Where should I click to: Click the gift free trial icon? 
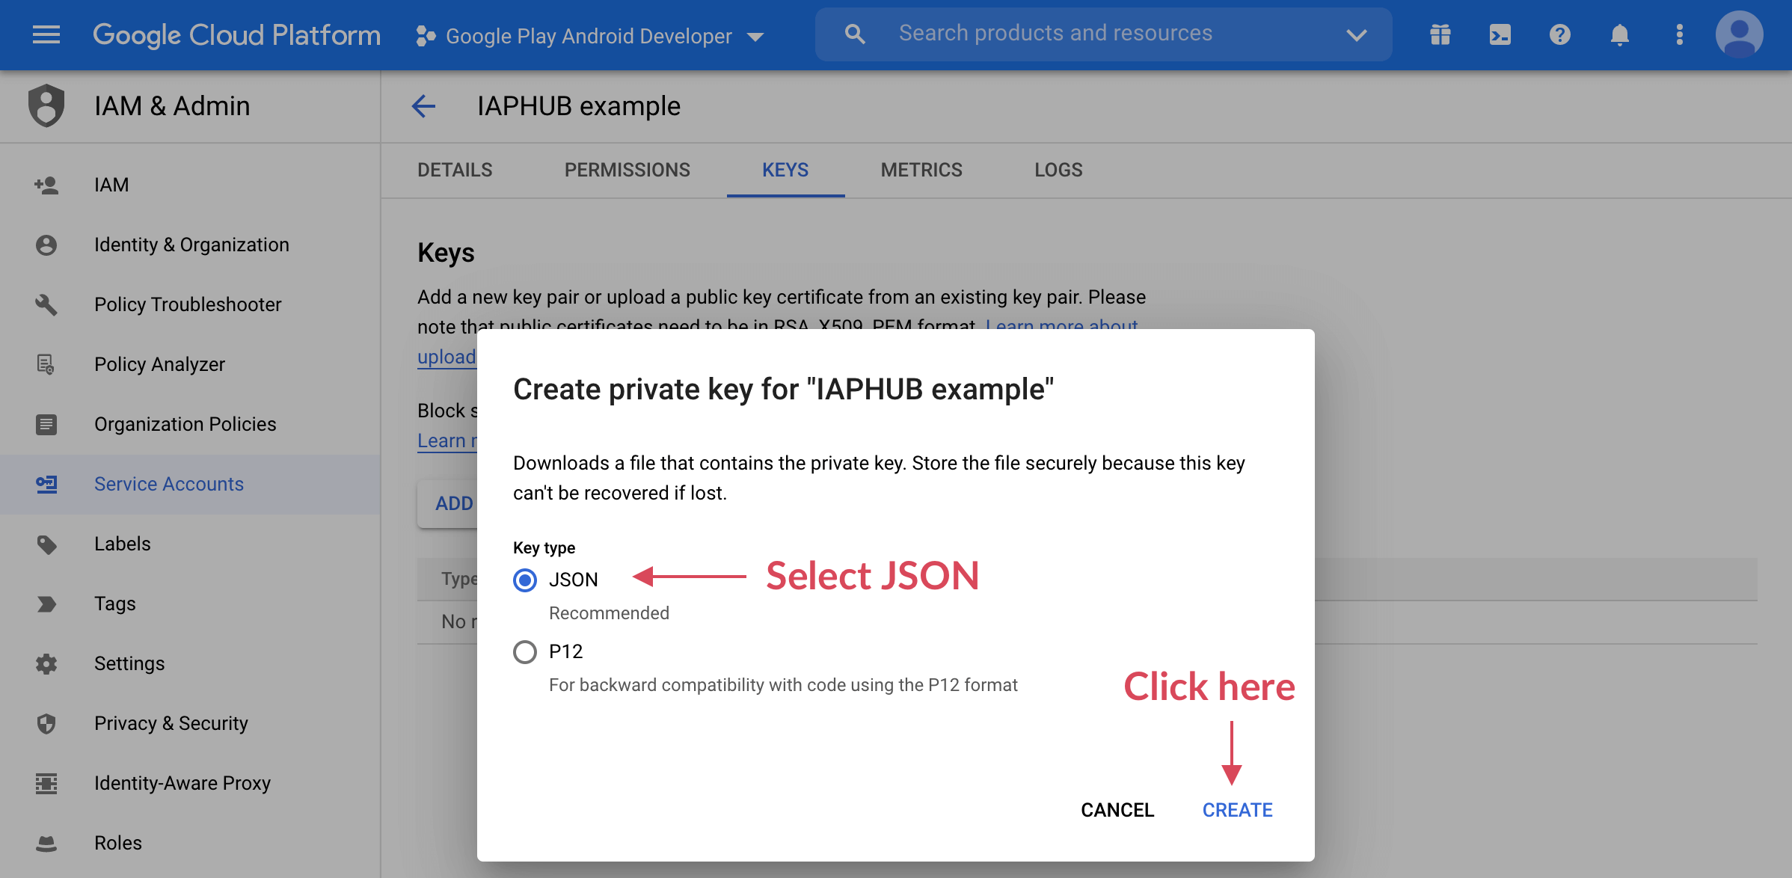1440,34
